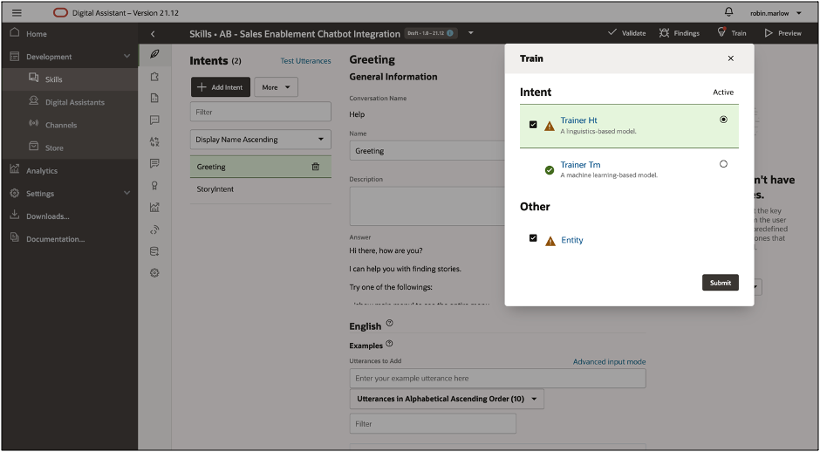Select the Trainer Tm radio button
The height and width of the screenshot is (452, 820).
[x=723, y=164]
